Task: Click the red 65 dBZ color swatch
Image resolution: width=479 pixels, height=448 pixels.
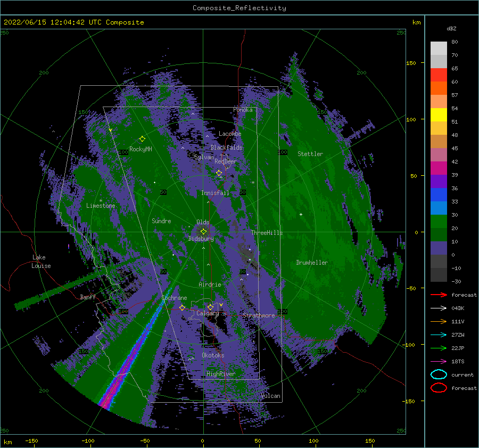Action: (x=439, y=75)
